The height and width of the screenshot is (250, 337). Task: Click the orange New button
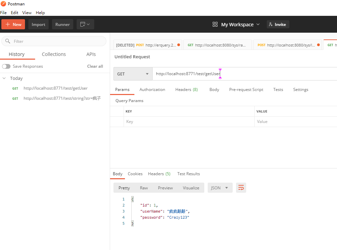coord(13,24)
